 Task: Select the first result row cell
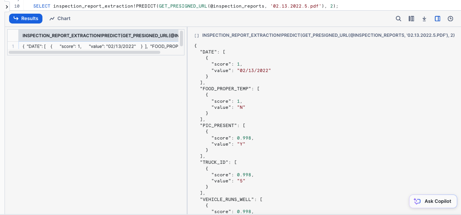[x=100, y=46]
